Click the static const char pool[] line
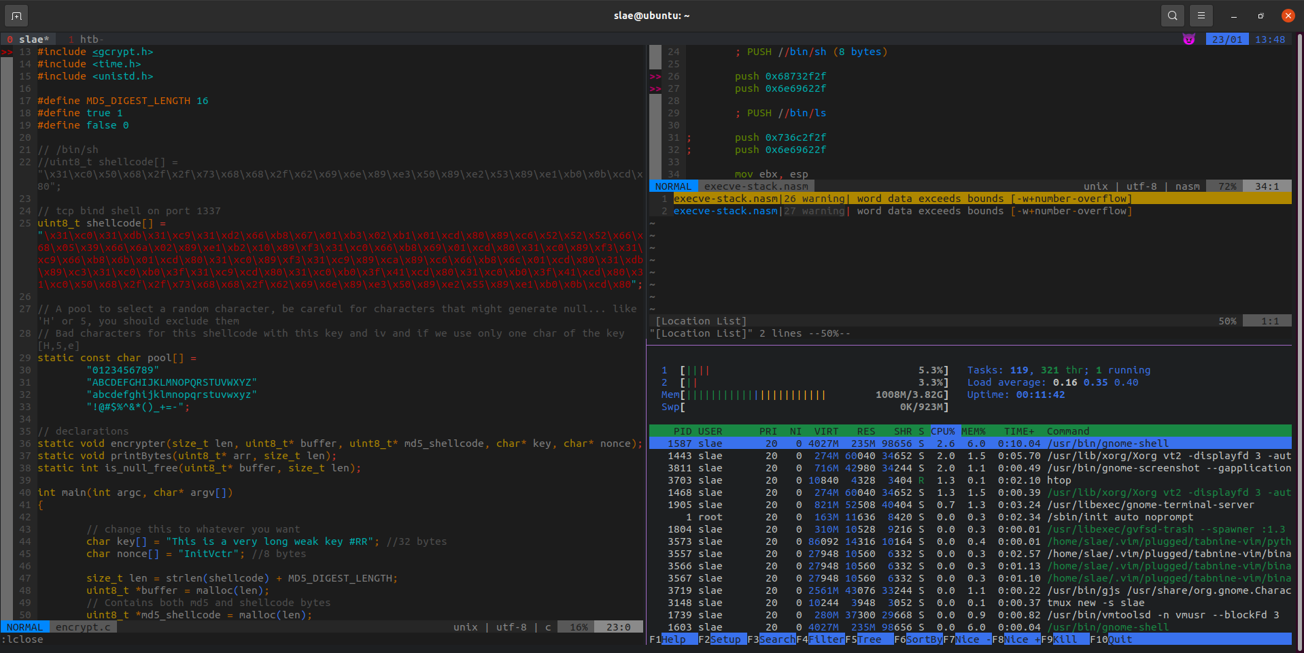Image resolution: width=1304 pixels, height=653 pixels. pyautogui.click(x=117, y=358)
